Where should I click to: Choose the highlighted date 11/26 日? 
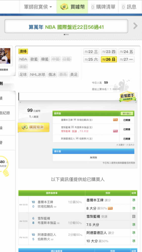tap(109, 59)
